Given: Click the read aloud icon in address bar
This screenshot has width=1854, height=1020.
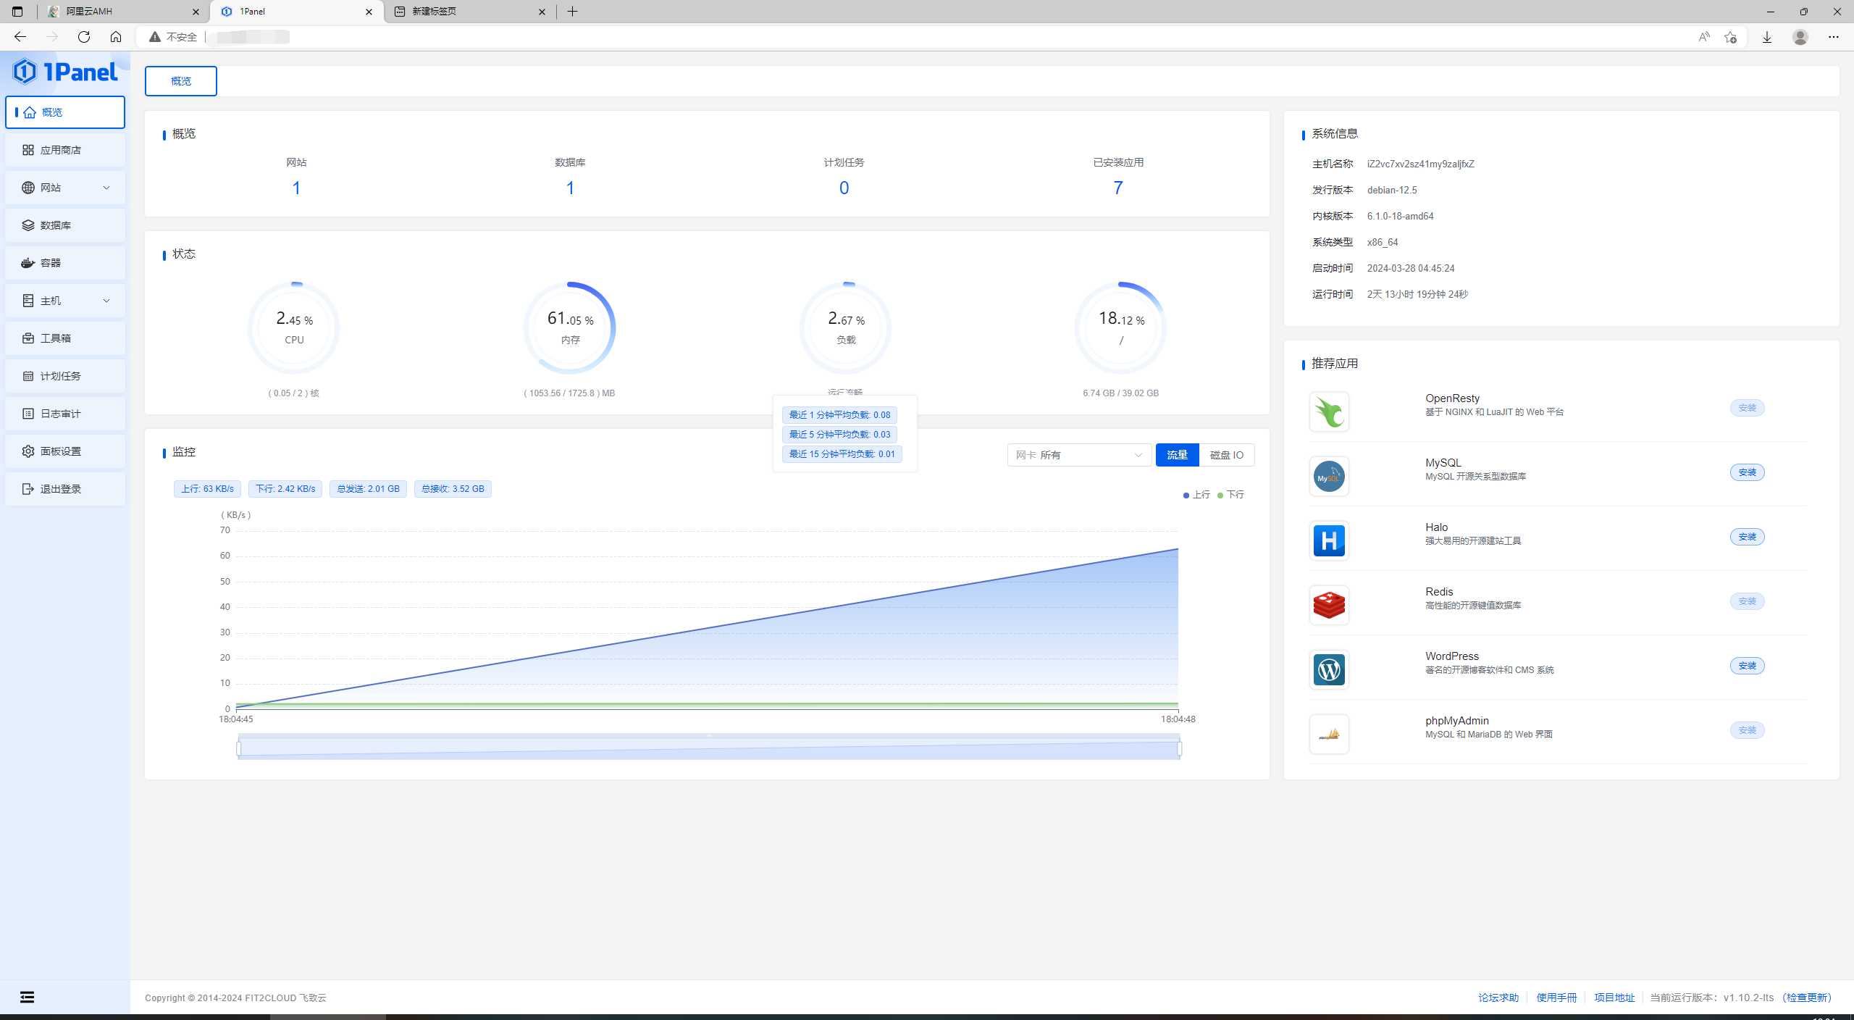Looking at the screenshot, I should (x=1704, y=37).
